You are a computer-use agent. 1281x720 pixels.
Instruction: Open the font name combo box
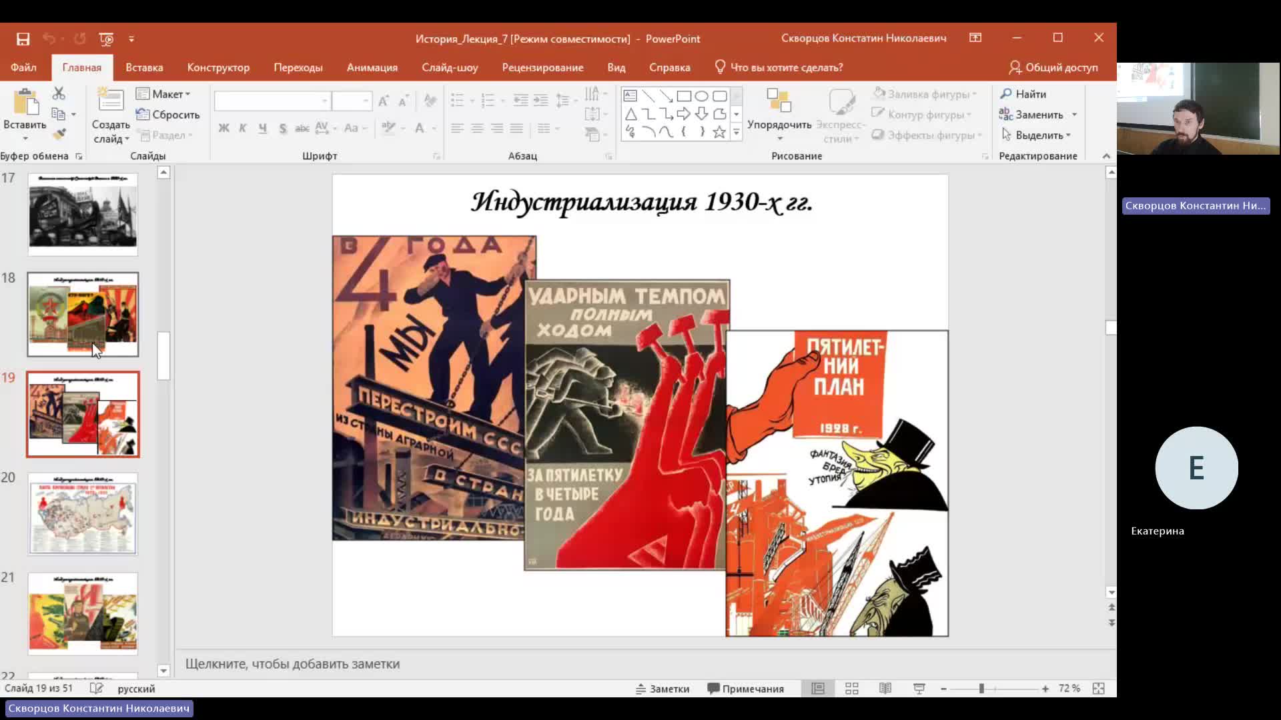pyautogui.click(x=272, y=101)
